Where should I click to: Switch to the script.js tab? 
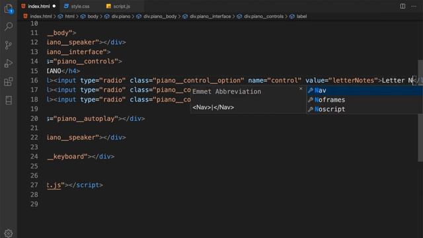pos(122,6)
